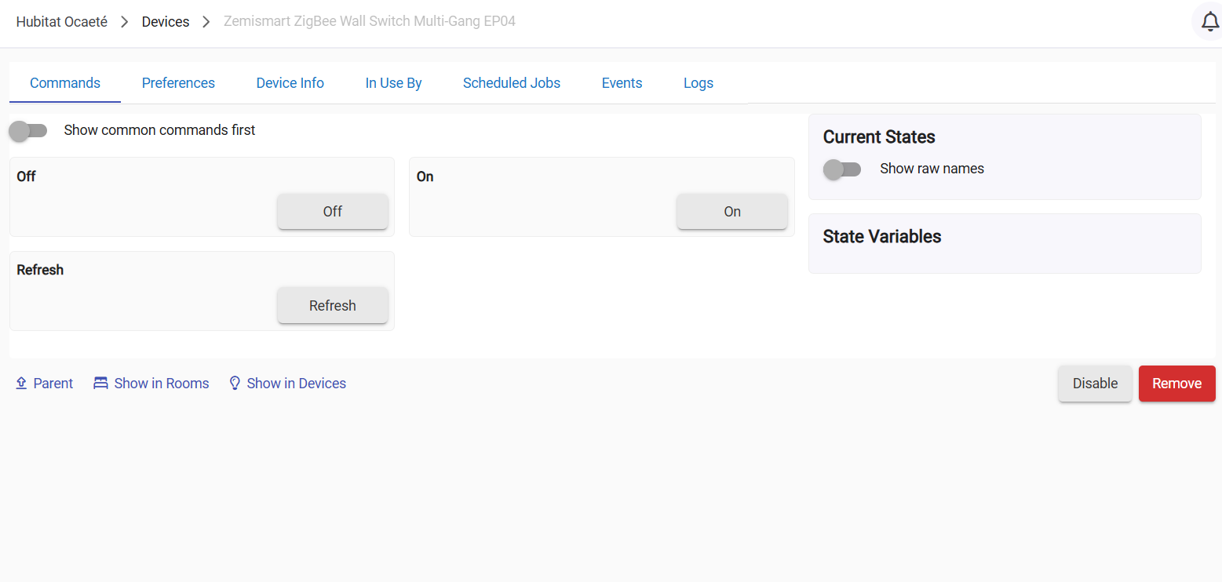Click the bed icon for Rooms
This screenshot has width=1222, height=582.
pos(100,384)
